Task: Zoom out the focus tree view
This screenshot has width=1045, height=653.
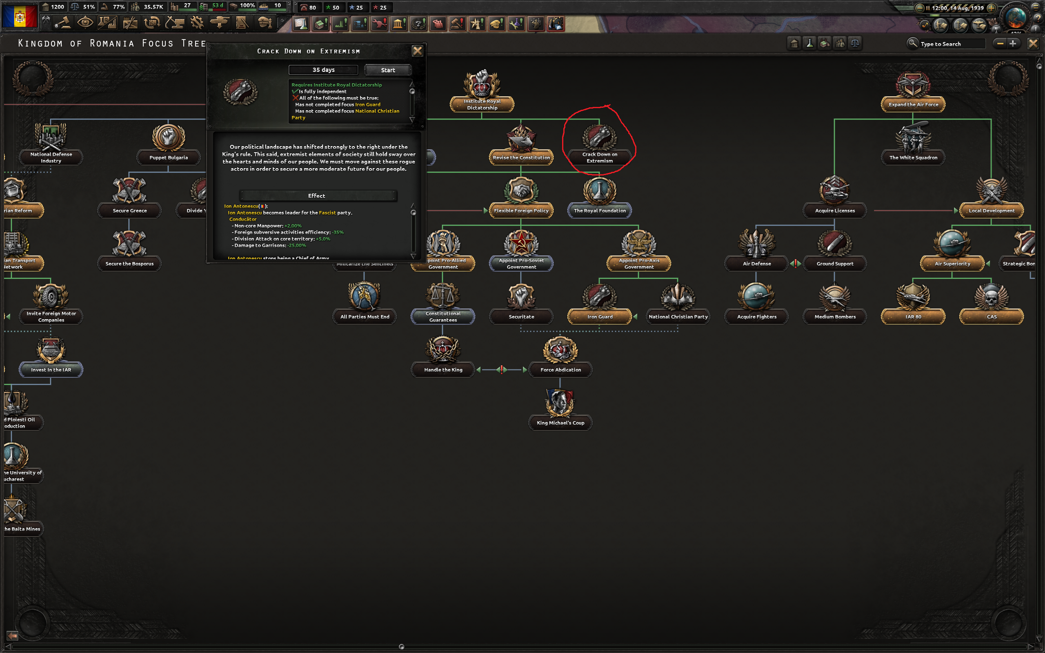Action: (1000, 44)
